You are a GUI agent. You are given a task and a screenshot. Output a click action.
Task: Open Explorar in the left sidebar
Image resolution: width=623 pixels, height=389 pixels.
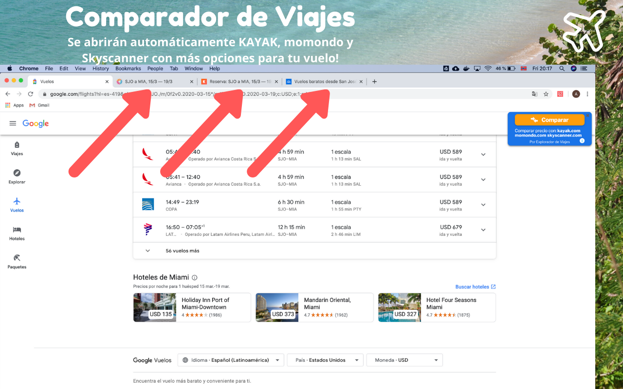coord(17,177)
